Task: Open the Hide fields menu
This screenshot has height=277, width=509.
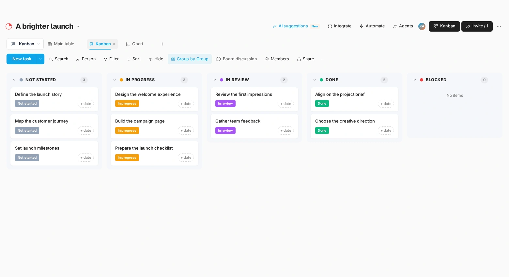Action: [156, 59]
